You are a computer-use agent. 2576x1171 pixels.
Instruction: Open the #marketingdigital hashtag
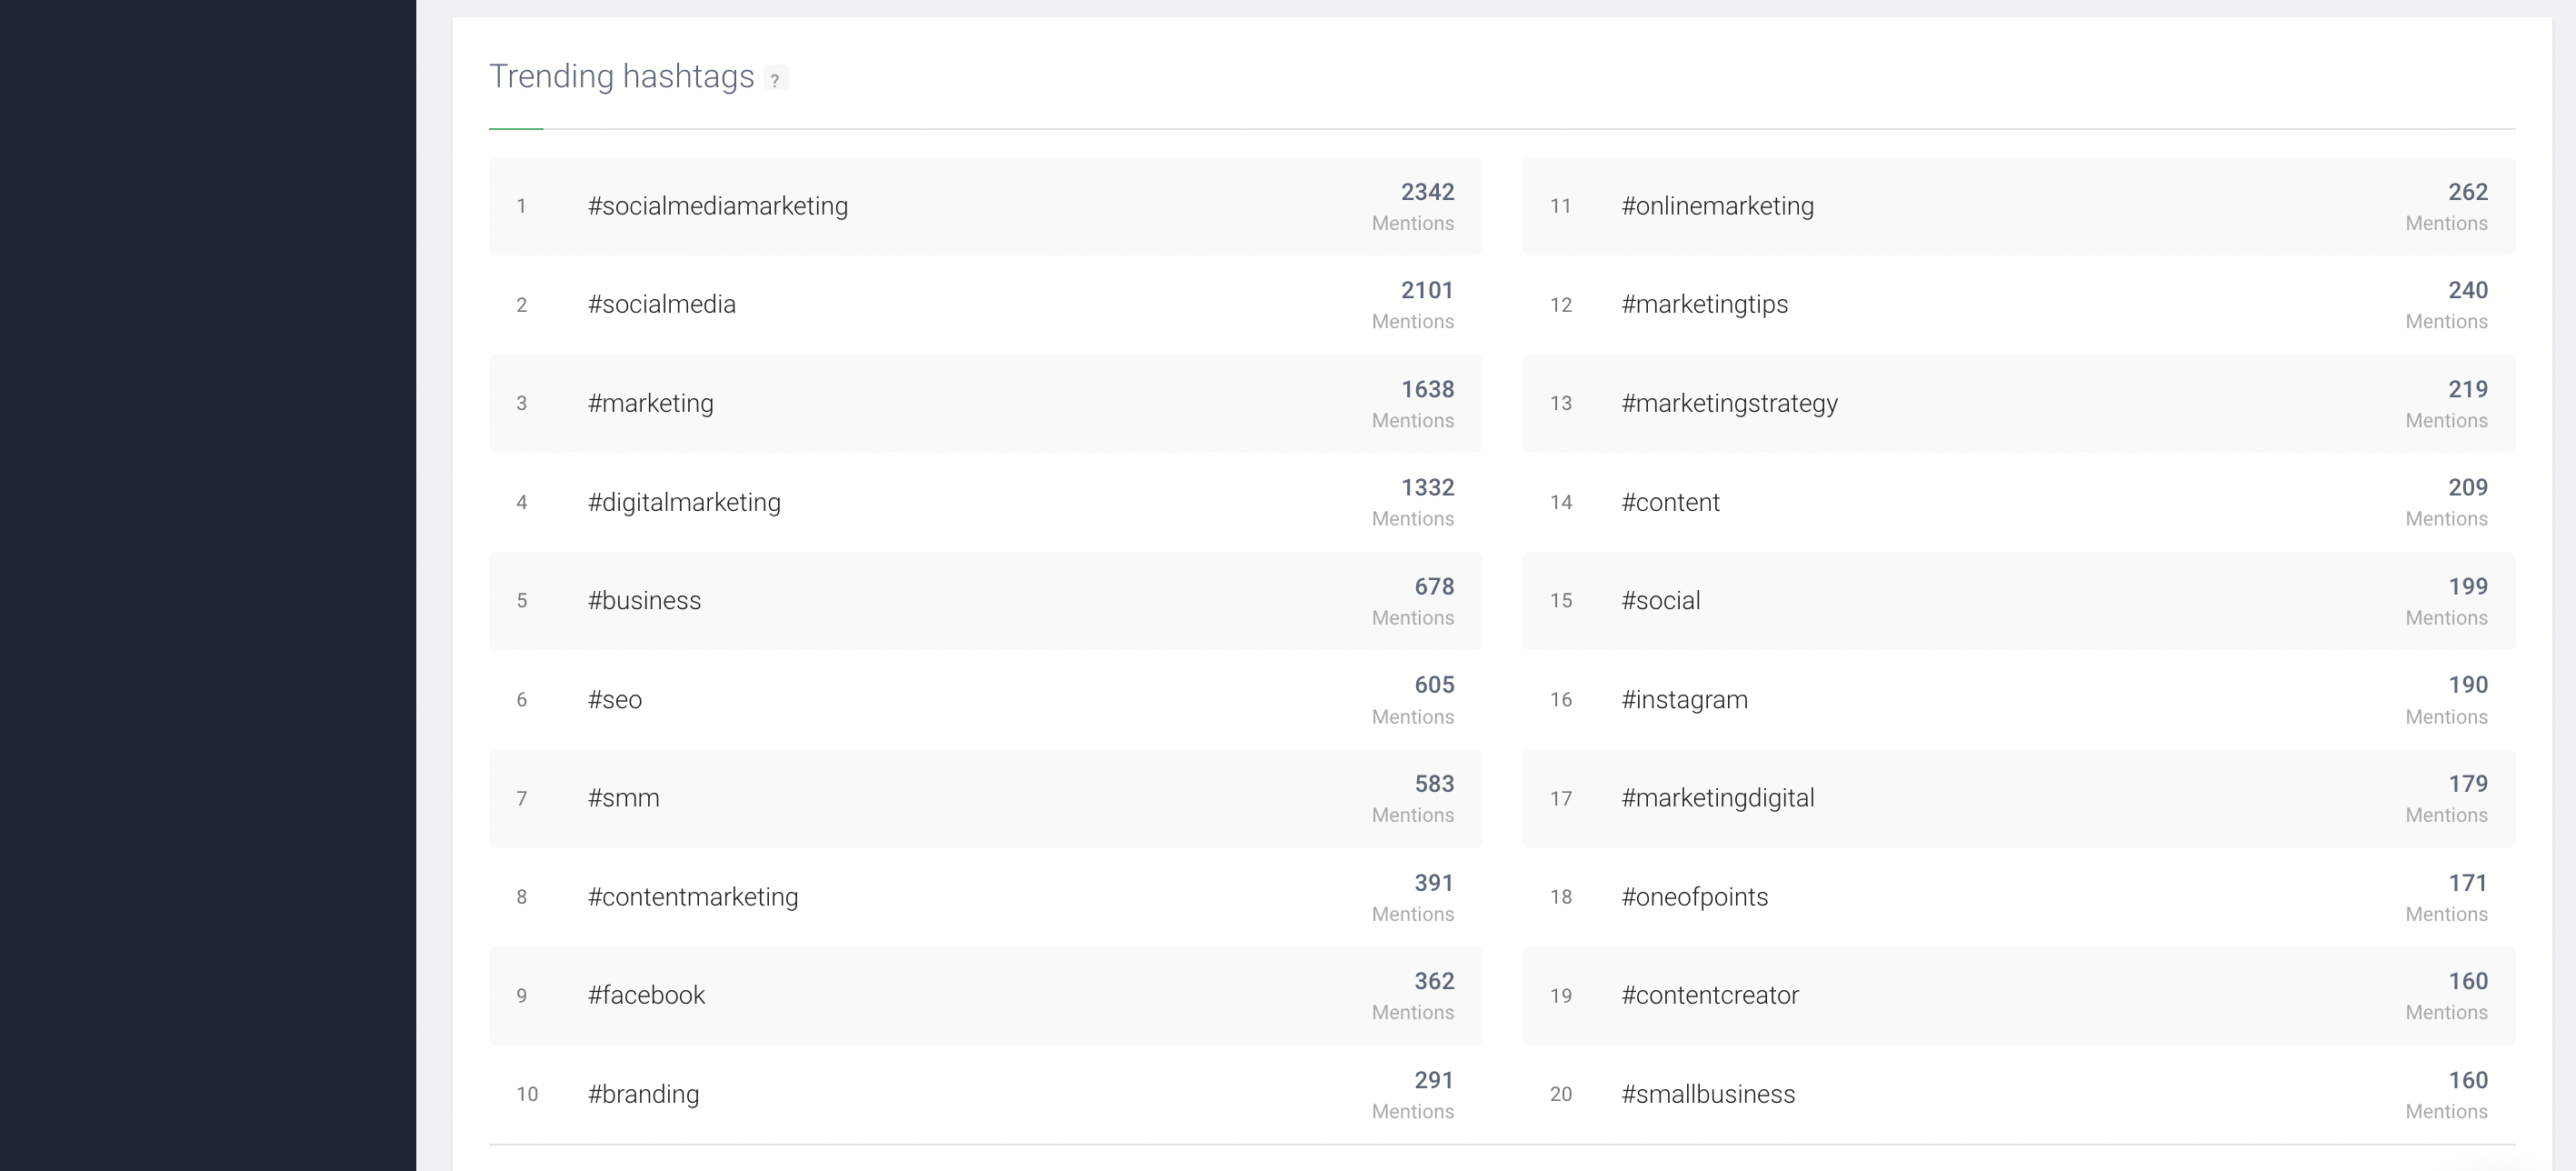1717,799
